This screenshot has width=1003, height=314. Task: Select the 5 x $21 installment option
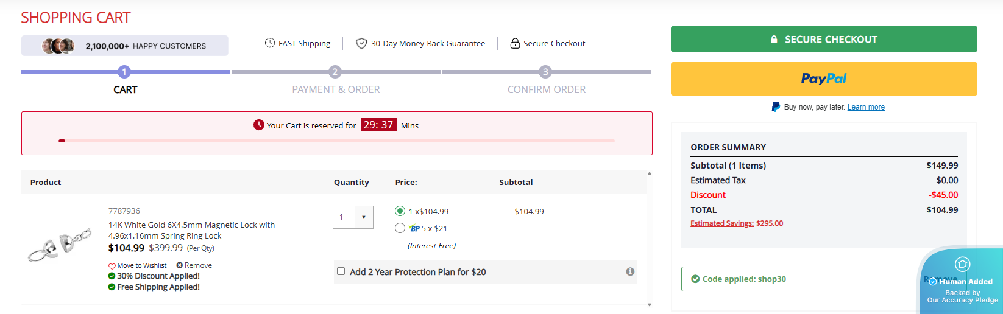click(400, 228)
